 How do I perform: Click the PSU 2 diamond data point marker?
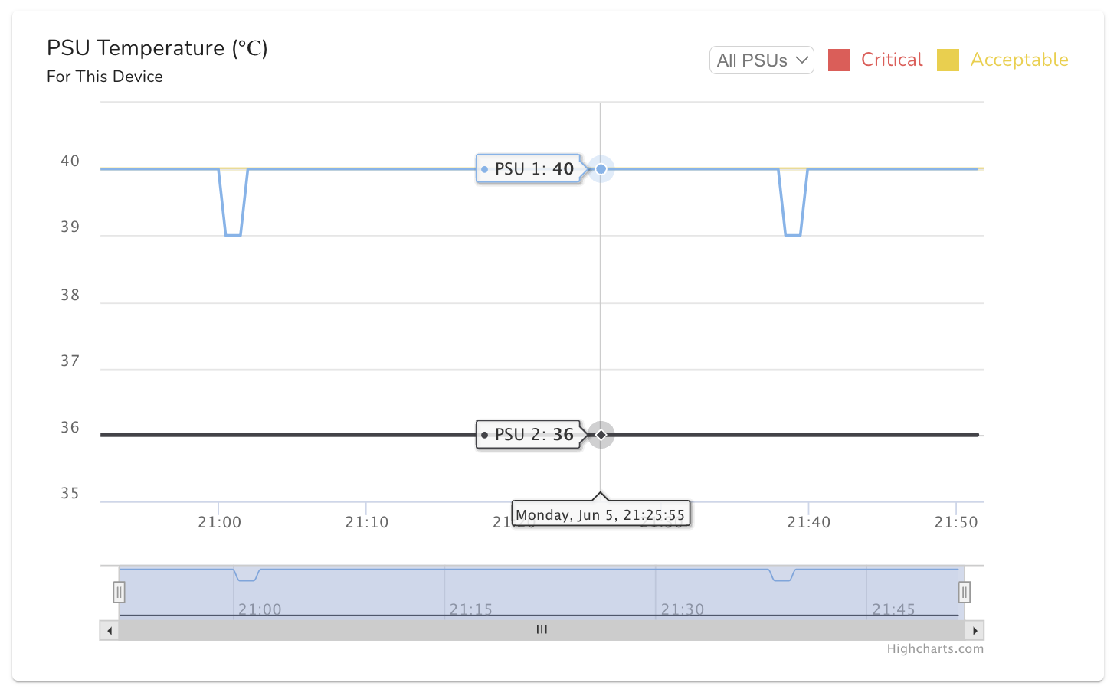coord(601,435)
